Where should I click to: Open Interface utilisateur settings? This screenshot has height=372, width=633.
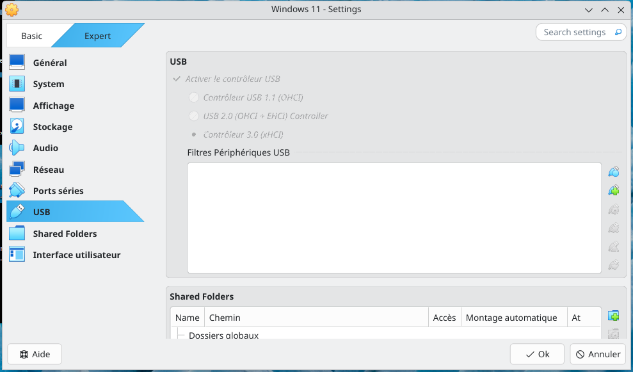(x=76, y=255)
